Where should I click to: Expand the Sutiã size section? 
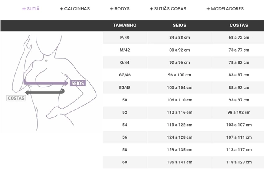click(31, 9)
